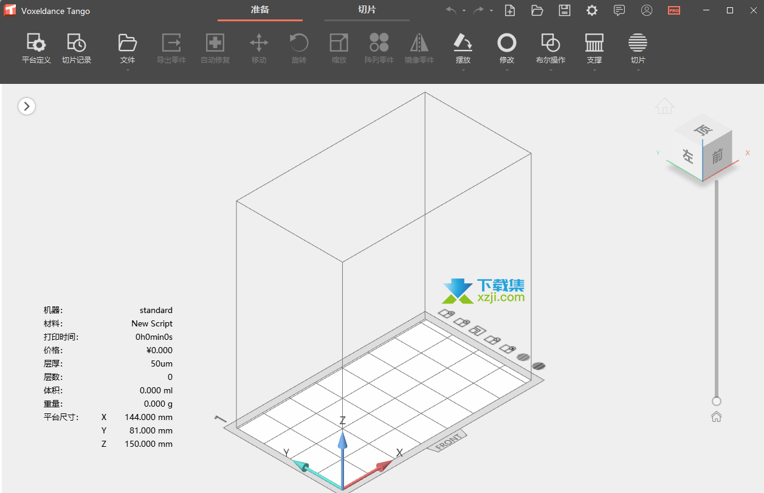Create a new file from title bar
The width and height of the screenshot is (764, 493).
click(x=510, y=10)
